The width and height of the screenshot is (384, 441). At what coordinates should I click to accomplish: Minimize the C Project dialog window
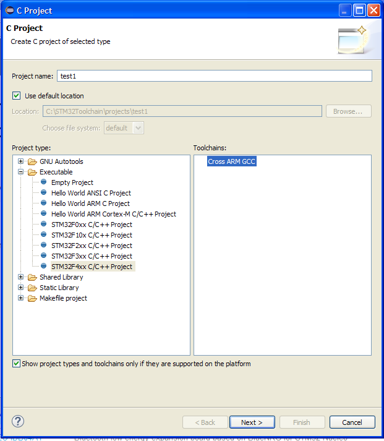click(x=345, y=11)
